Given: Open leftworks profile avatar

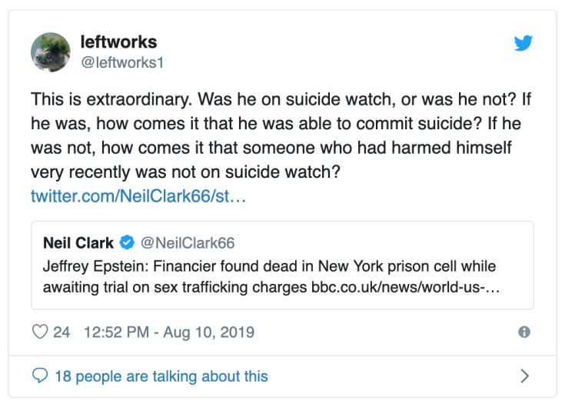Looking at the screenshot, I should (x=51, y=52).
